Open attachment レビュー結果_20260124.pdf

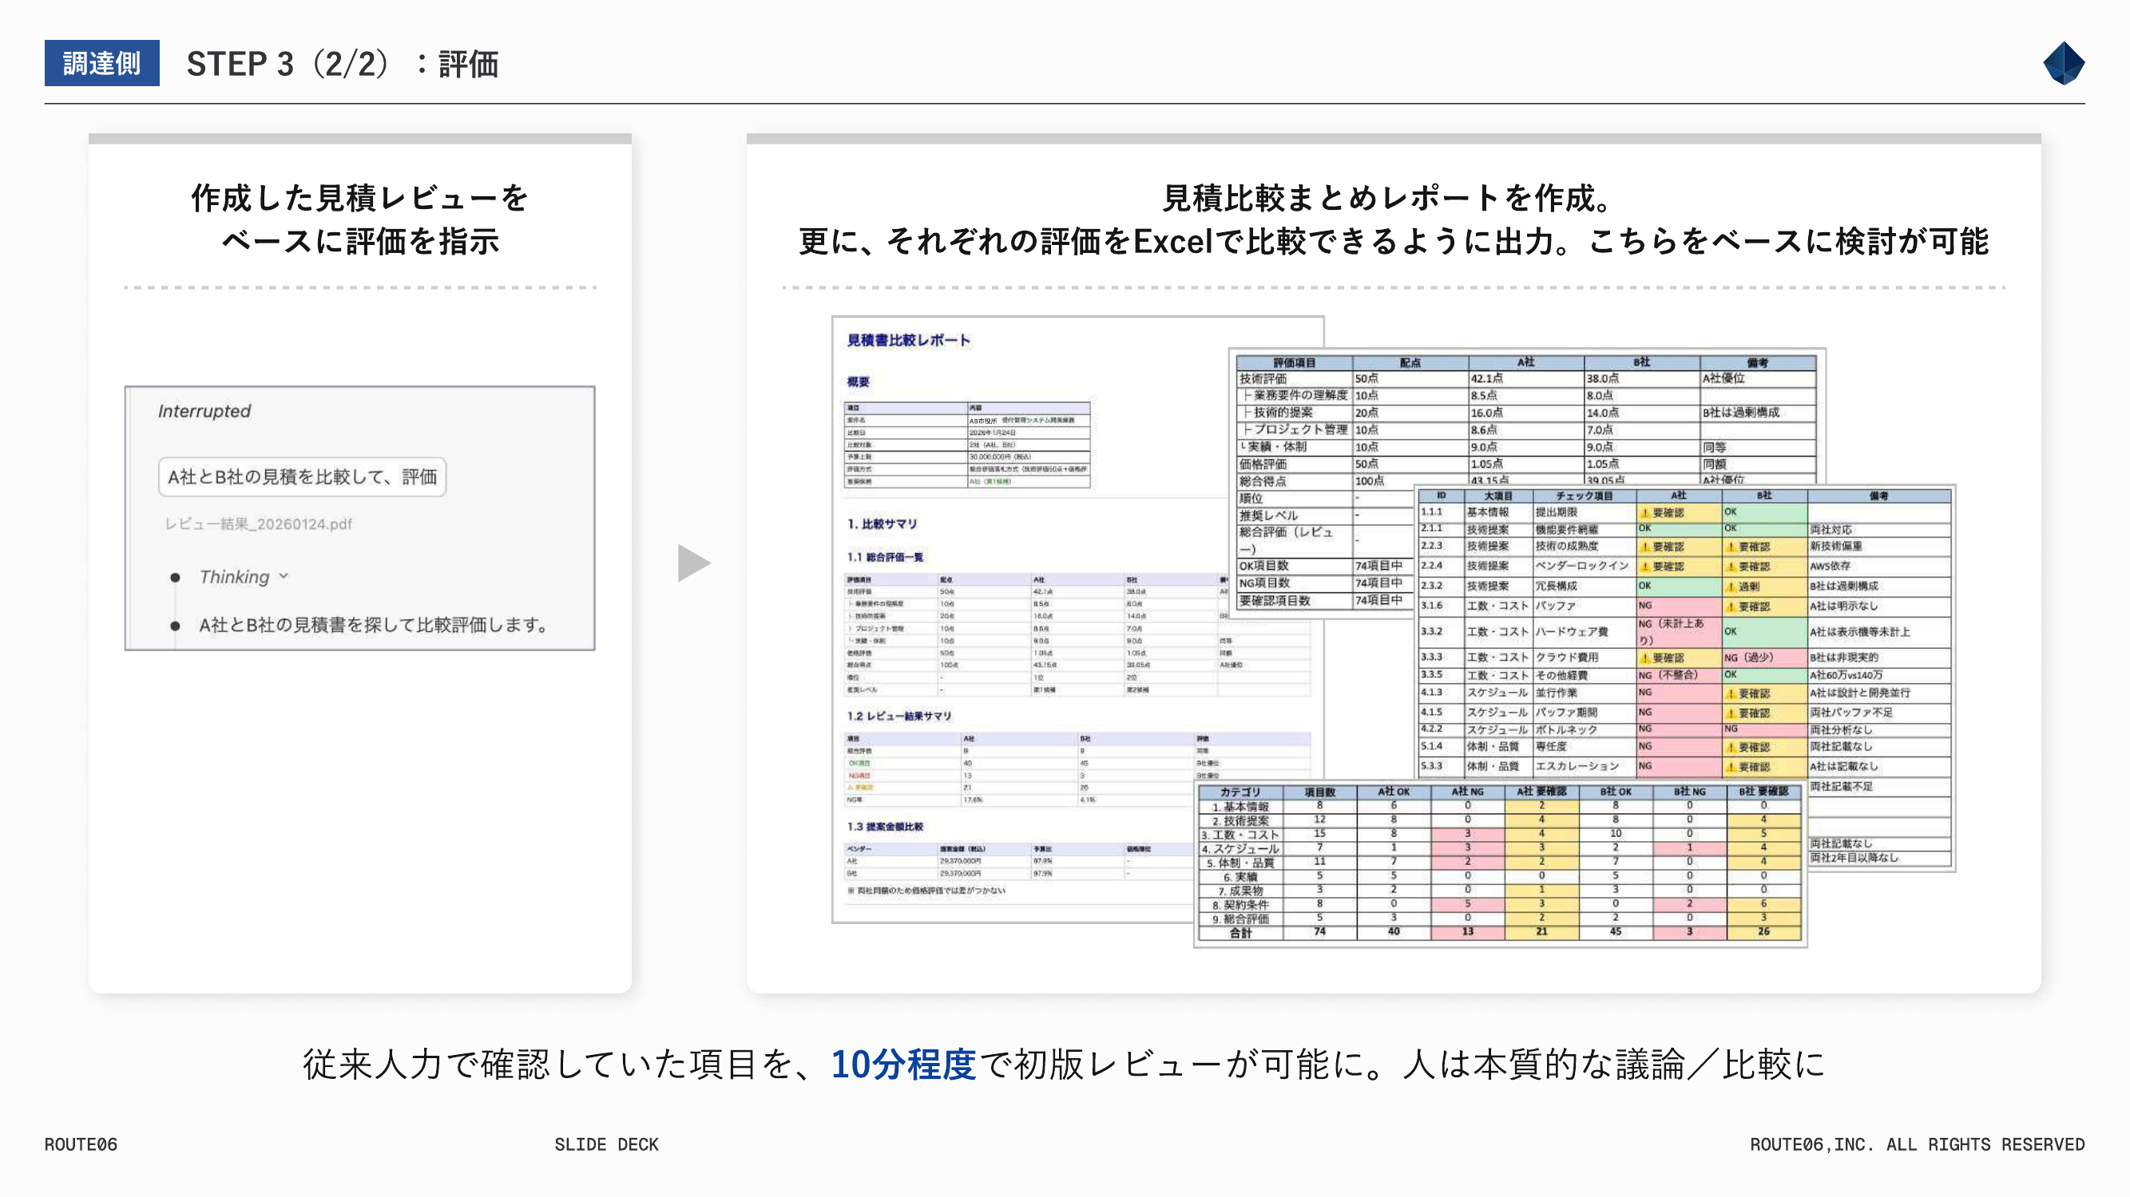click(258, 523)
